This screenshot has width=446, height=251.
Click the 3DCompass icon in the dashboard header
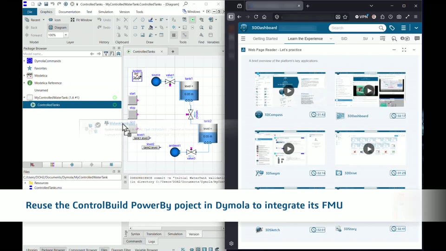pyautogui.click(x=244, y=27)
